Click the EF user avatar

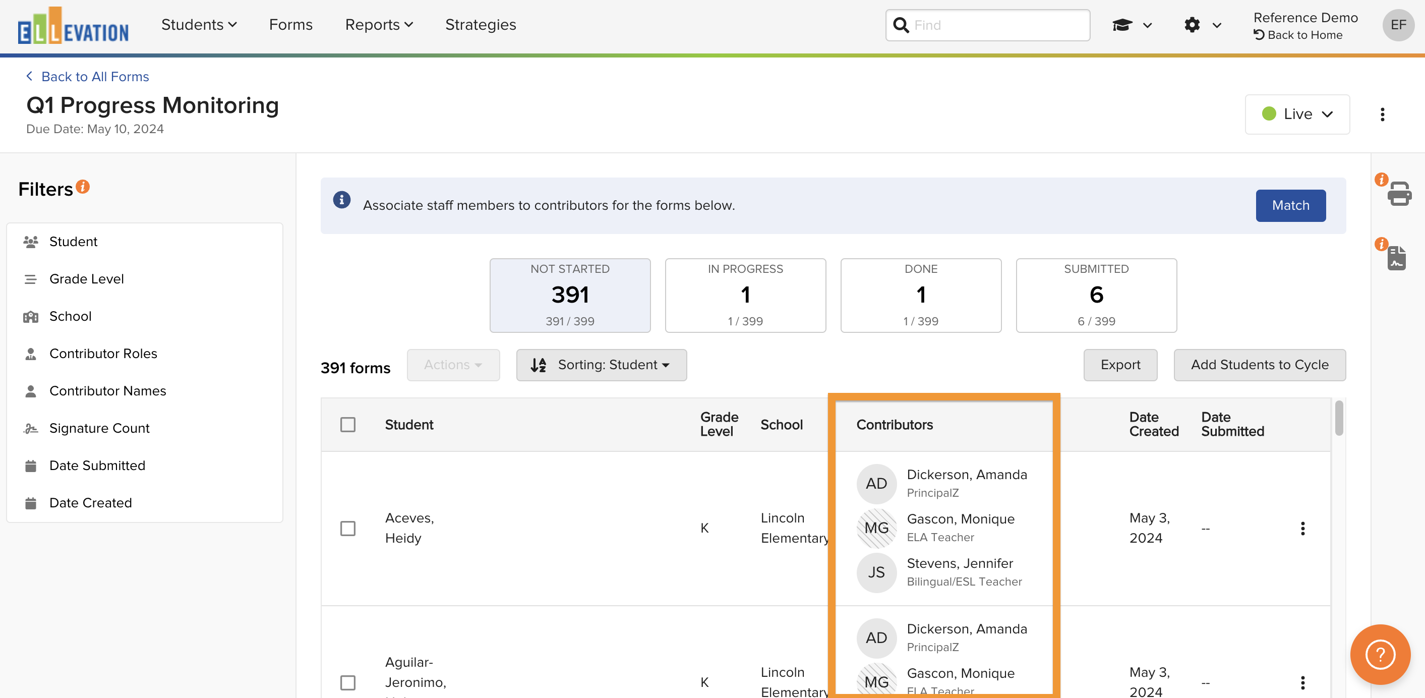point(1398,25)
